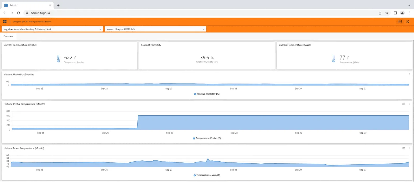The height and width of the screenshot is (182, 414).
Task: Toggle the Relative Humidity (%) legend series
Action: tap(207, 94)
